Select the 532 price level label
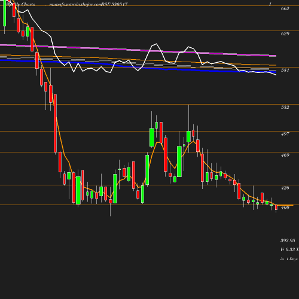Image resolution: width=299 pixels, height=299 pixels. 285,107
